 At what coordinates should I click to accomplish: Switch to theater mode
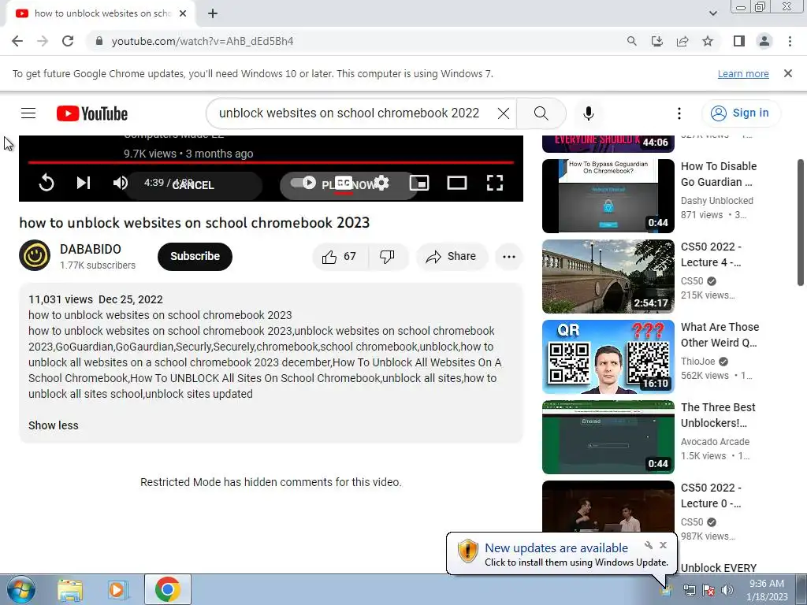pyautogui.click(x=456, y=183)
